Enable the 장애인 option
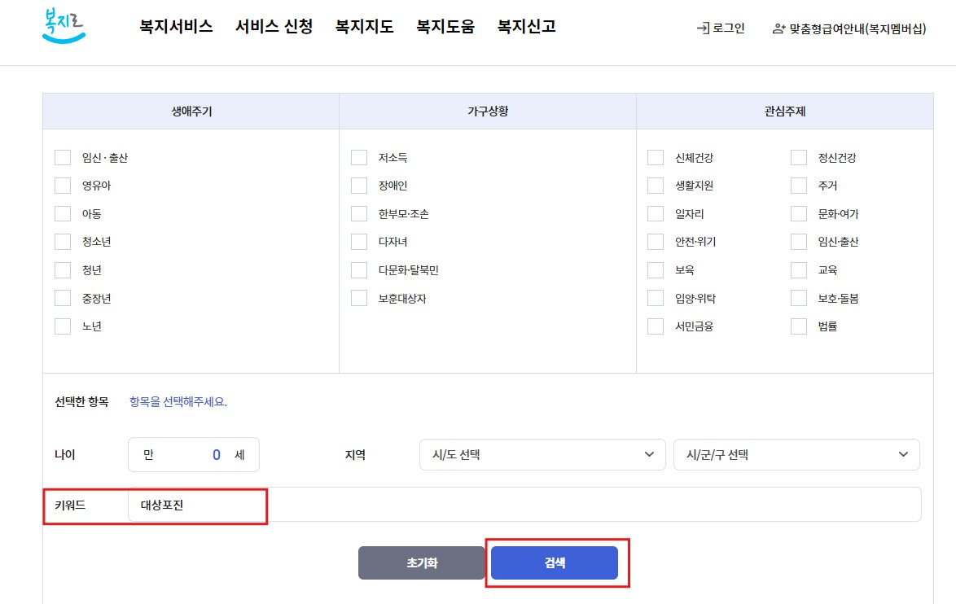Image resolution: width=956 pixels, height=604 pixels. tap(359, 186)
